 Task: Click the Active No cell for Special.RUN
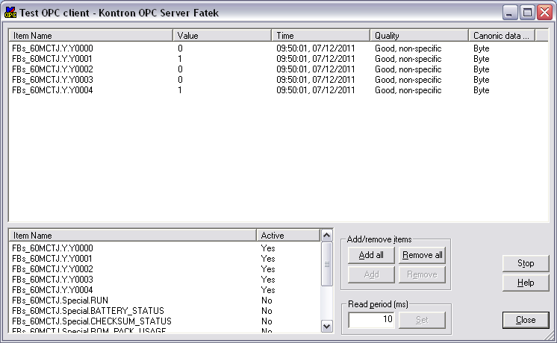[267, 300]
